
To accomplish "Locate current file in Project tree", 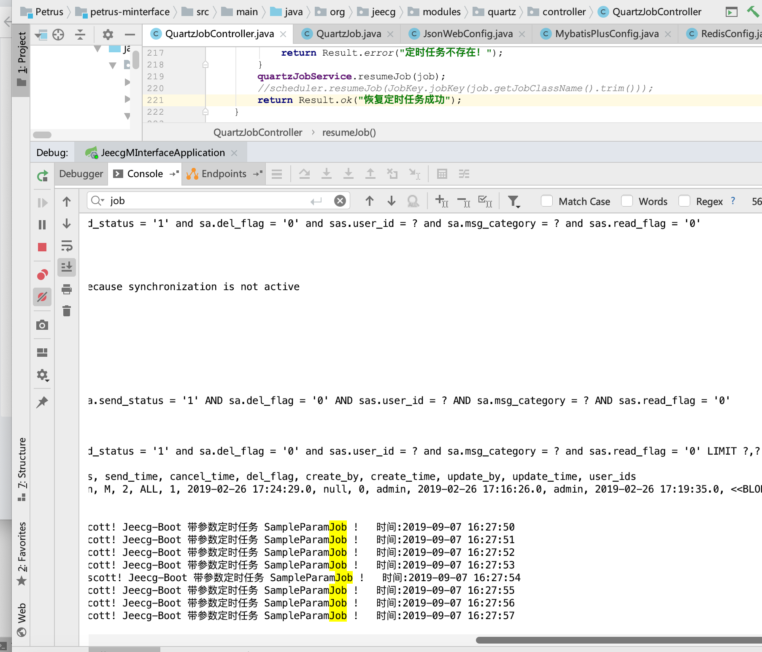I will click(x=58, y=34).
